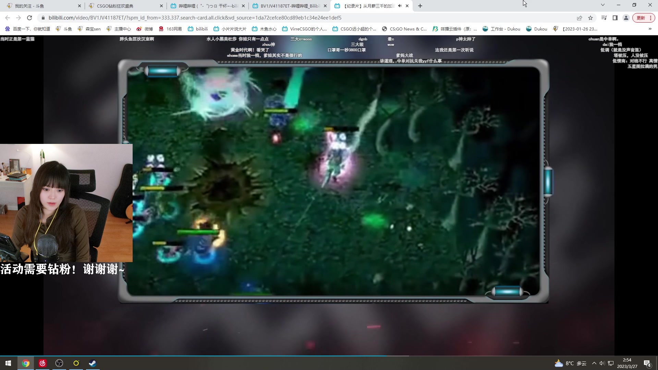Screen dimensions: 658x370
Task: Open the VirreCSGO的个人 bookmark
Action: (304, 29)
